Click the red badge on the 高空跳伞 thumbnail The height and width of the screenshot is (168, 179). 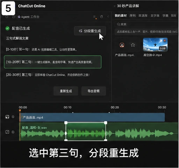click(x=165, y=41)
